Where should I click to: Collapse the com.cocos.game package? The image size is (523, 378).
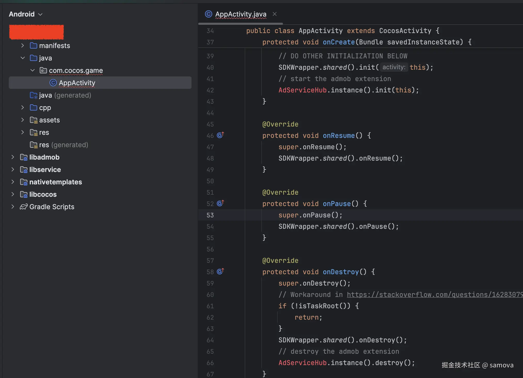click(x=33, y=70)
